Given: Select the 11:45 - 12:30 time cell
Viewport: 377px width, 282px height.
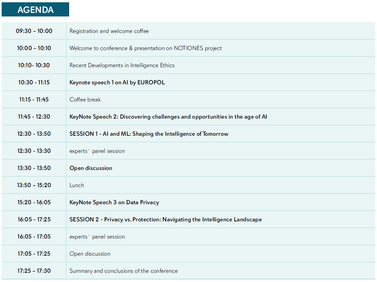Looking at the screenshot, I should coord(34,117).
